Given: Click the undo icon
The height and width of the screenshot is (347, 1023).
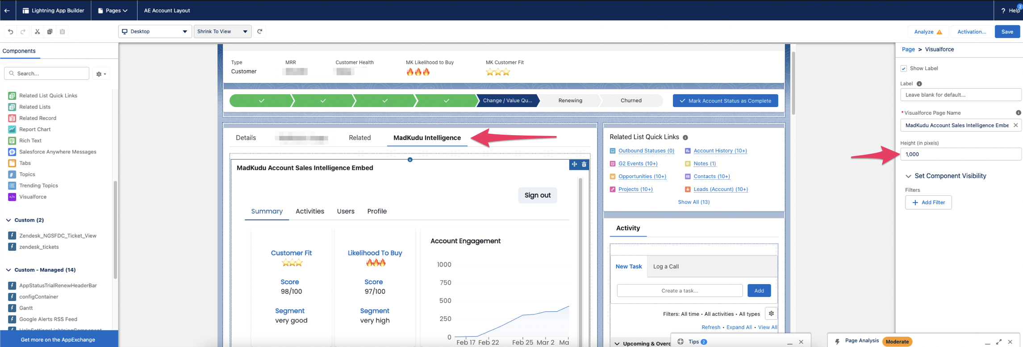Looking at the screenshot, I should point(11,32).
